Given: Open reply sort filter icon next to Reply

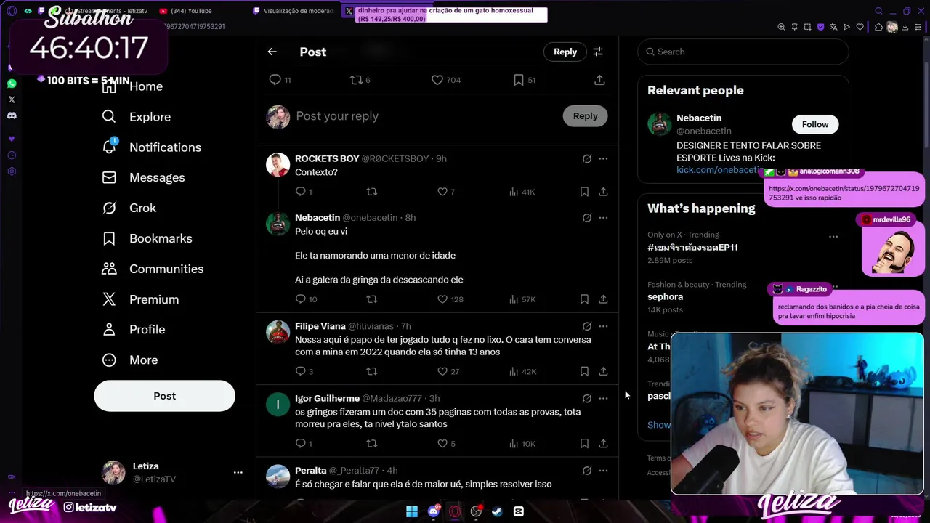Looking at the screenshot, I should pyautogui.click(x=598, y=52).
